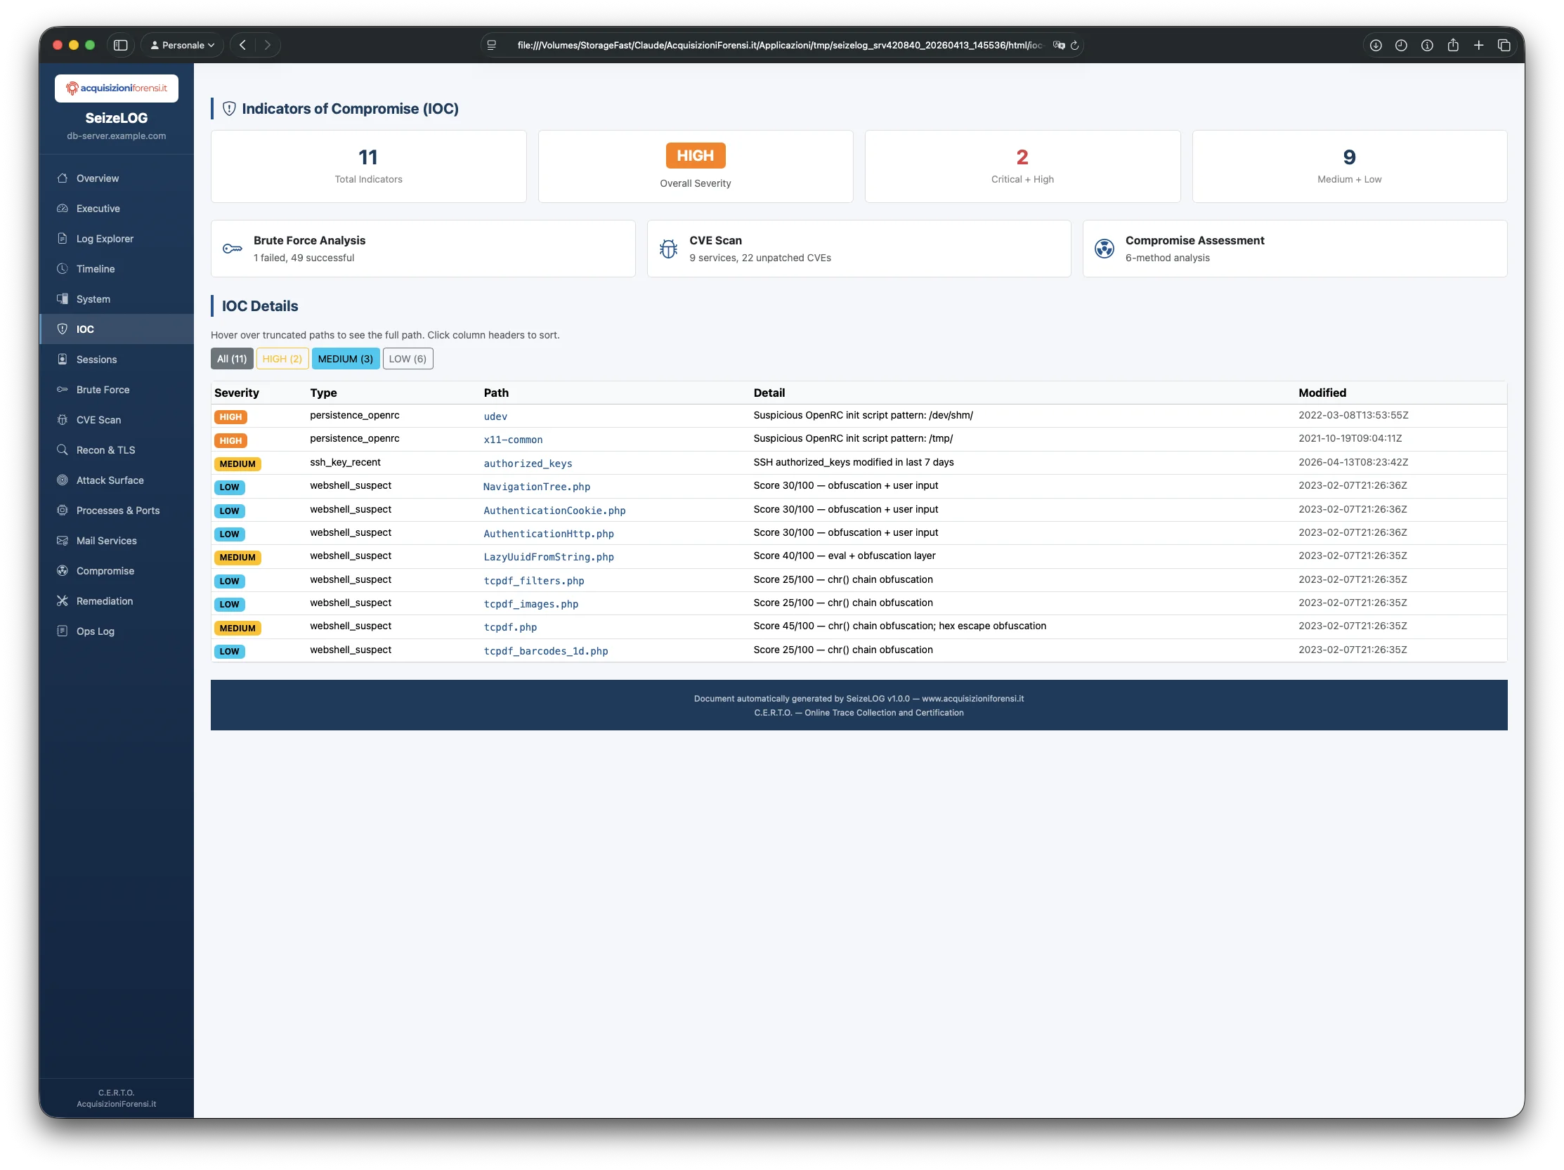Screen dimensions: 1564x1170
Task: Open the authorized_keys path link
Action: pos(528,464)
